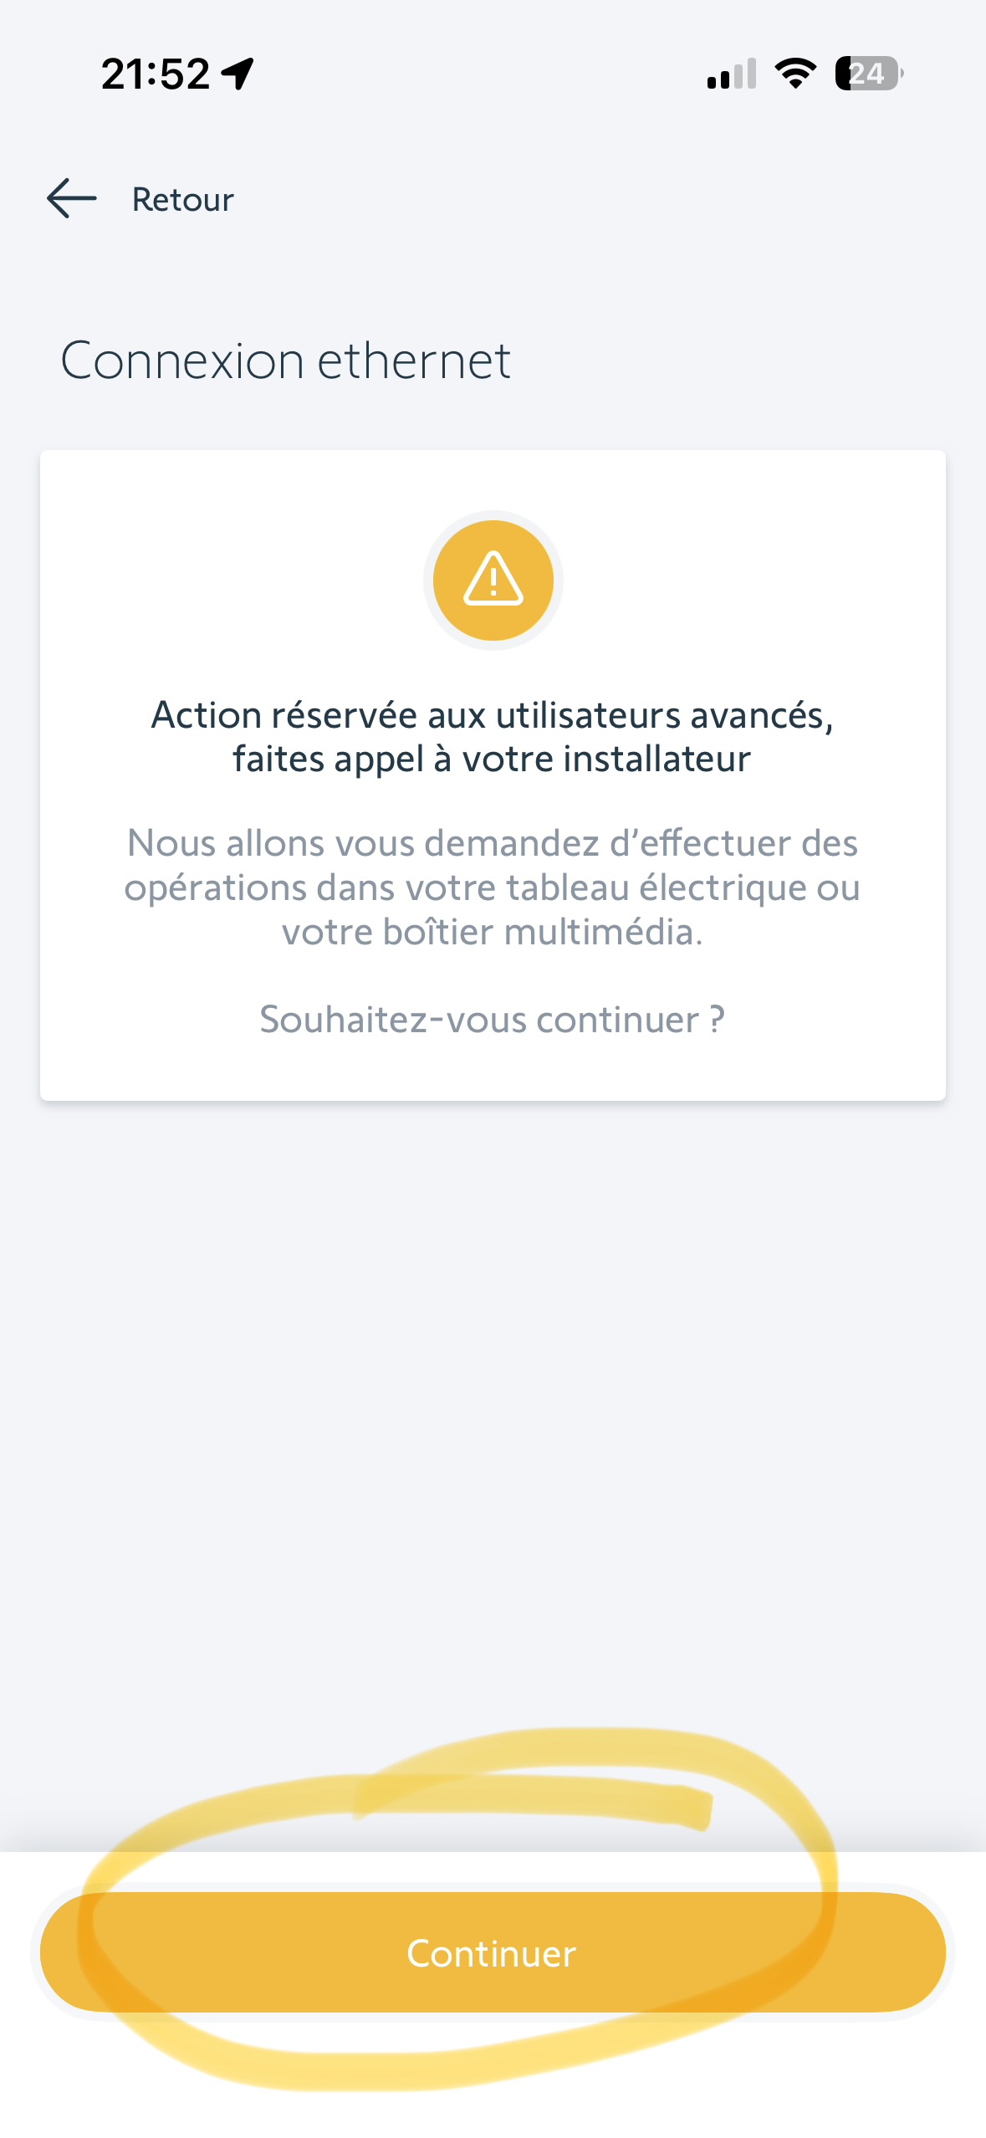Image resolution: width=986 pixels, height=2138 pixels.
Task: Click the 'opérations dans votre tableau électrique' line
Action: point(493,887)
